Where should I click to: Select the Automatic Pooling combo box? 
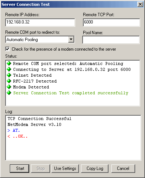(40, 40)
